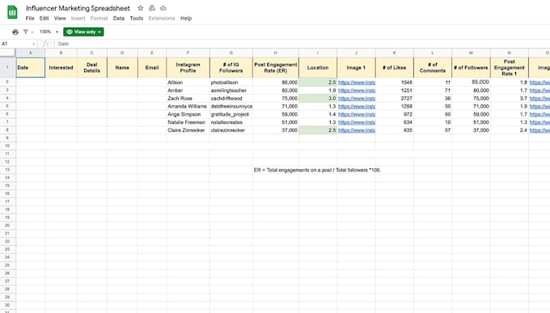Select the cell containing Zach Rose
Screen dimensions: 550x313
188,99
